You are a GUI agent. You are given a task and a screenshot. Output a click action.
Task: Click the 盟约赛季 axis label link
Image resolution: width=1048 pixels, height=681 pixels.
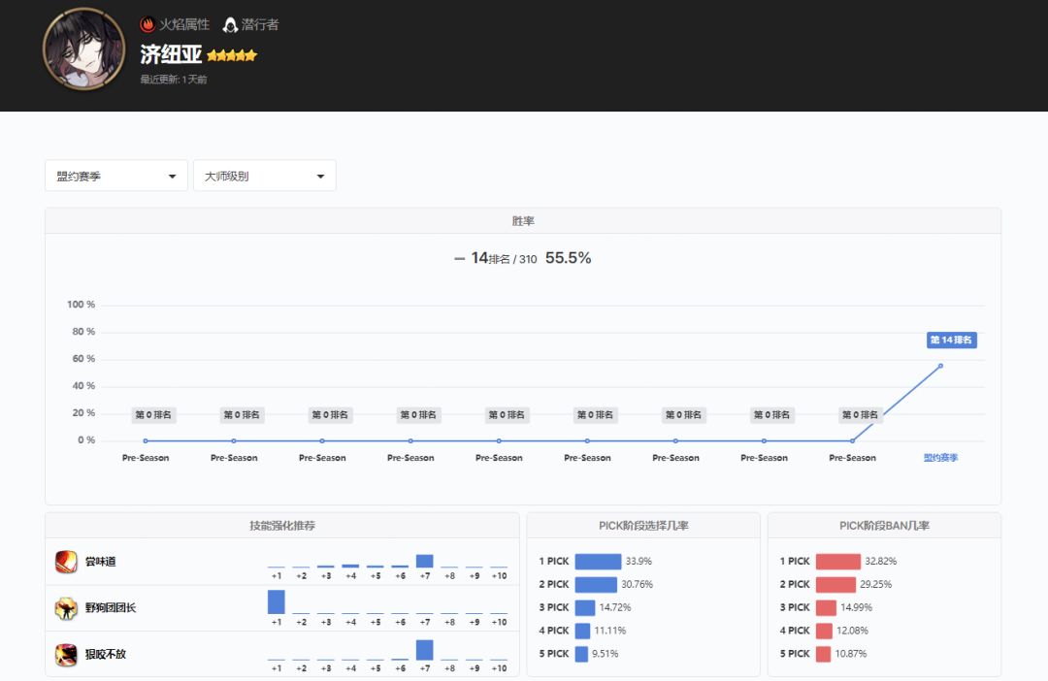(940, 458)
